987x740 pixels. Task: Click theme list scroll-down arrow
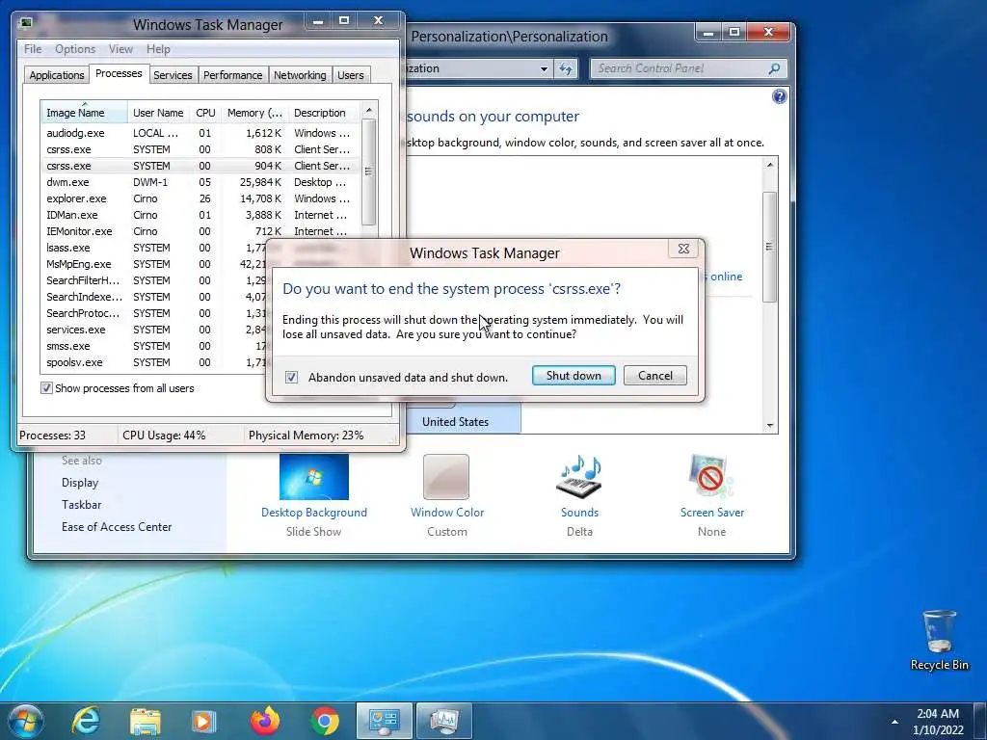(770, 426)
